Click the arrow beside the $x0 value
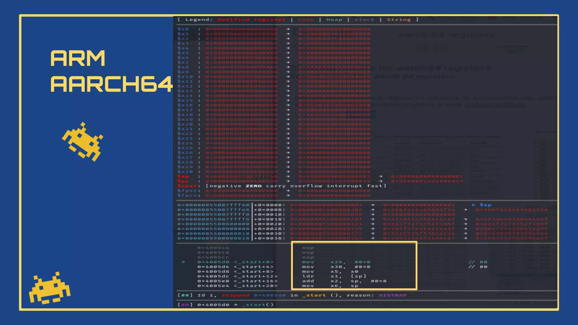Viewport: 578px width, 325px height. pyautogui.click(x=288, y=29)
